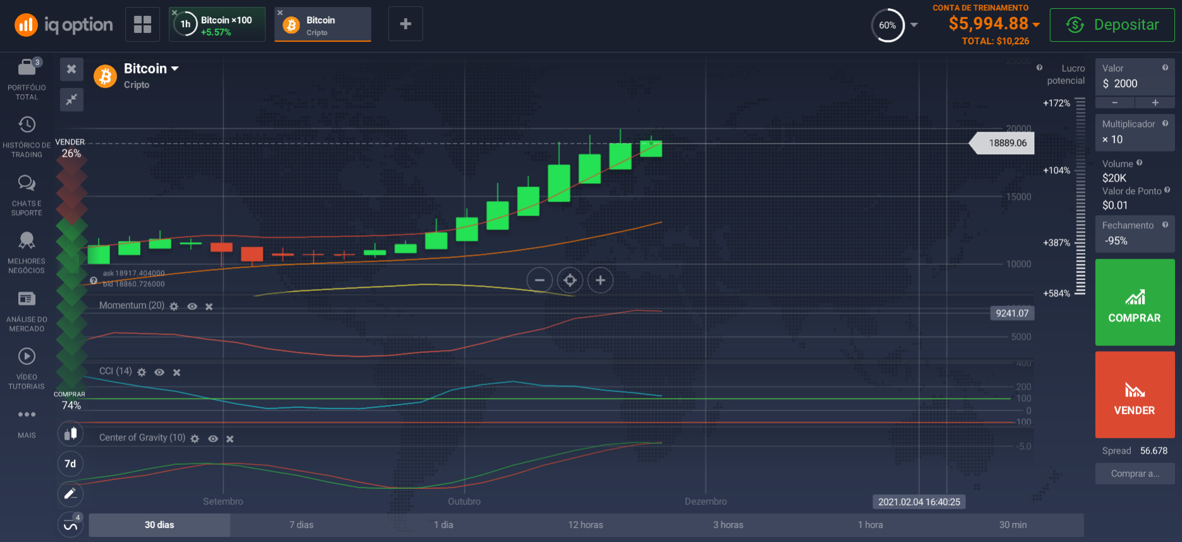Click the Valor $ 2000 input field
Viewport: 1182px width, 542px height.
(x=1135, y=78)
